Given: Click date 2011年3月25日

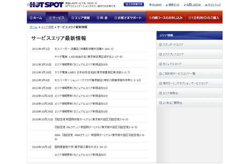Looking at the screenshot, I should point(42,65).
